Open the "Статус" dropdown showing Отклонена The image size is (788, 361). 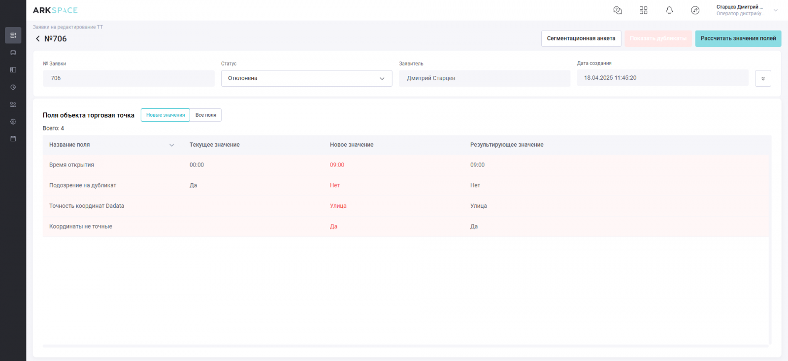click(x=306, y=78)
